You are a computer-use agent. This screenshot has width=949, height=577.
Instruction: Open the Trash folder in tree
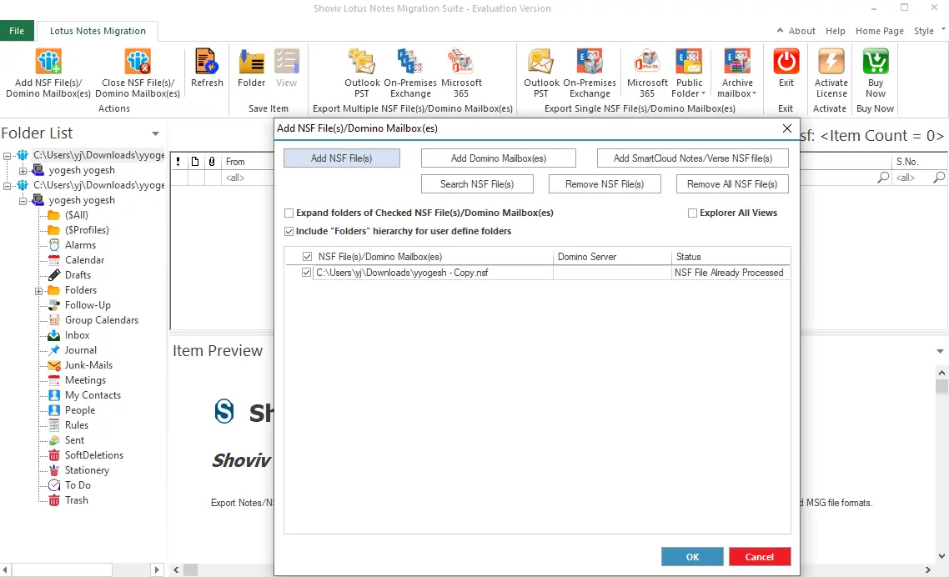[76, 500]
